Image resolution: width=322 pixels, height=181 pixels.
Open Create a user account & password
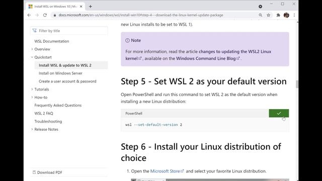[67, 81]
